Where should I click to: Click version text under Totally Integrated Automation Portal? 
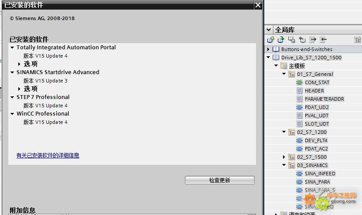click(45, 56)
